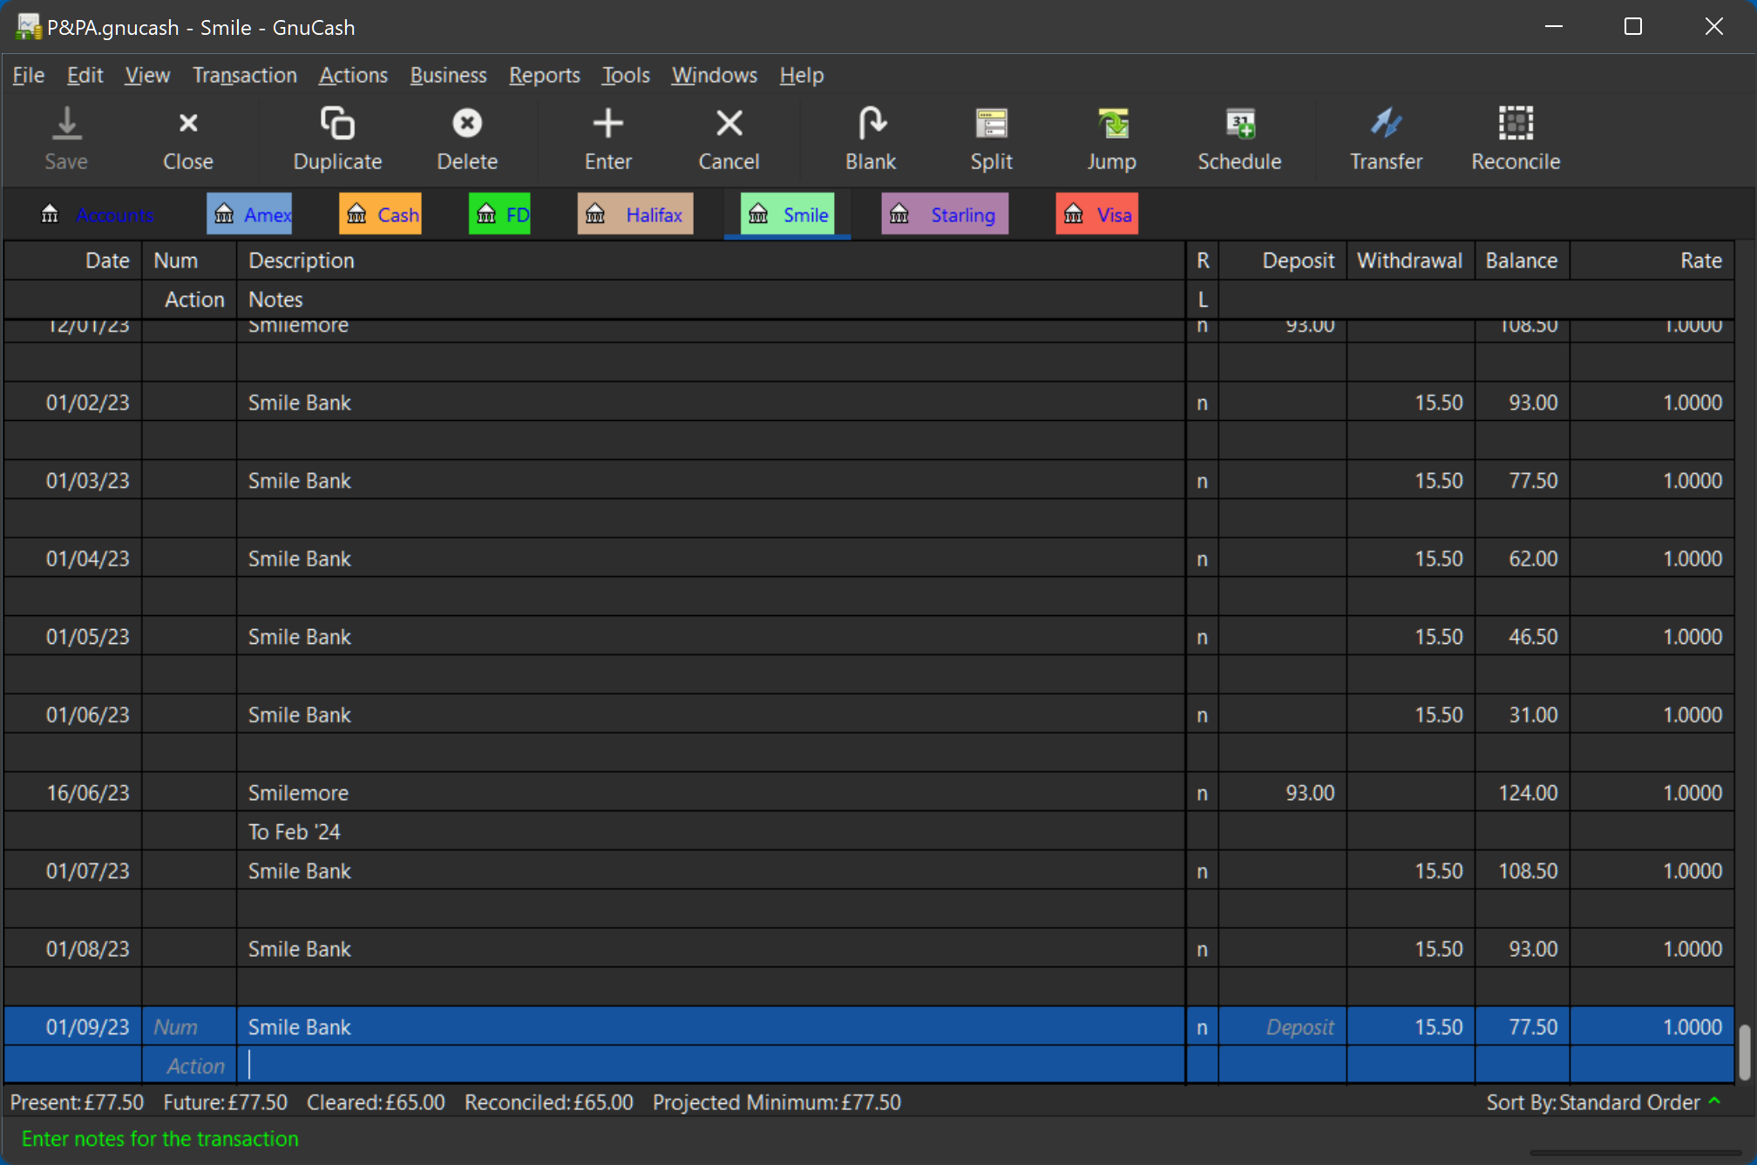Click the Sort By Standard Order expander

(1714, 1101)
